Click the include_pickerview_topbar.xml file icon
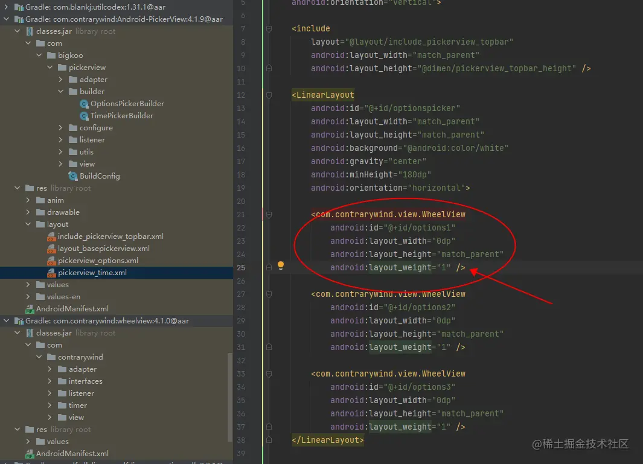This screenshot has height=464, width=643. pos(51,237)
